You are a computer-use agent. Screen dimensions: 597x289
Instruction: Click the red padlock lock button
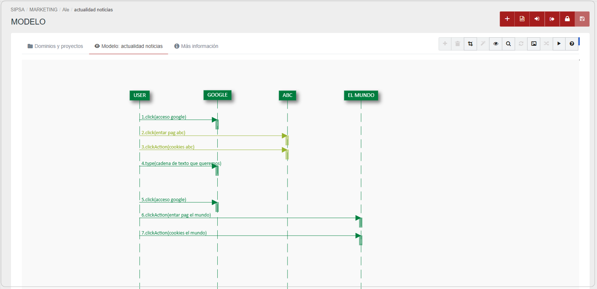[x=567, y=19]
